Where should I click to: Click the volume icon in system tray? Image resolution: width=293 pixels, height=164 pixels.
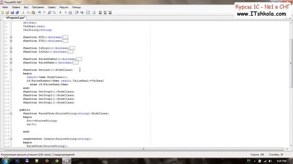click(x=270, y=161)
